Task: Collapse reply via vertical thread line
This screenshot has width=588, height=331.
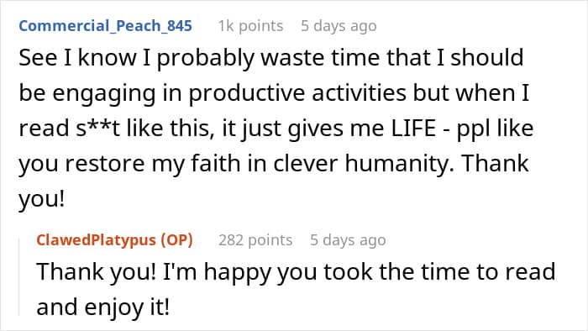Action: (19, 277)
